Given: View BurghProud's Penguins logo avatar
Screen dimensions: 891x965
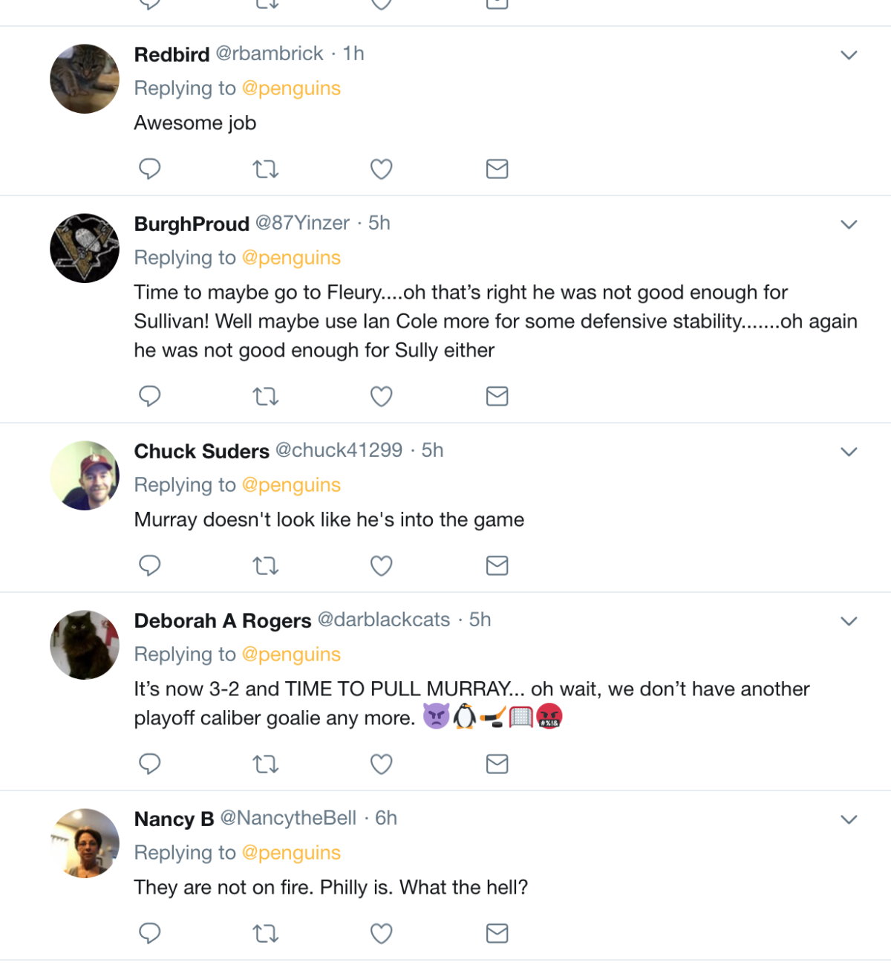Looking at the screenshot, I should point(85,248).
